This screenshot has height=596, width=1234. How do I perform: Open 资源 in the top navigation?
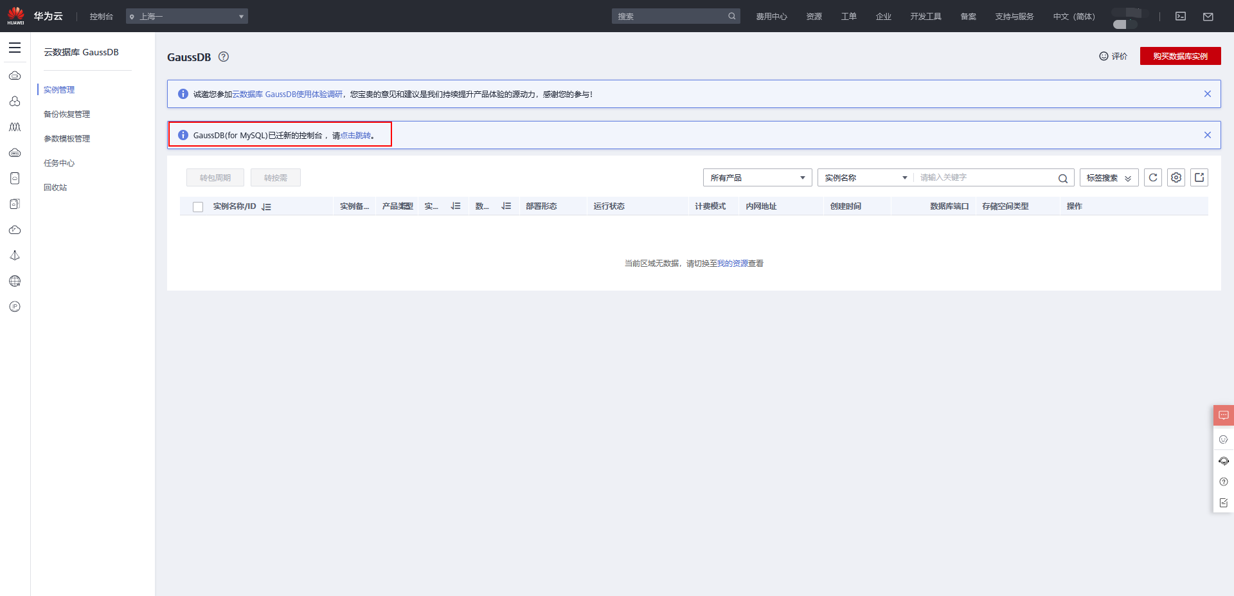click(814, 16)
